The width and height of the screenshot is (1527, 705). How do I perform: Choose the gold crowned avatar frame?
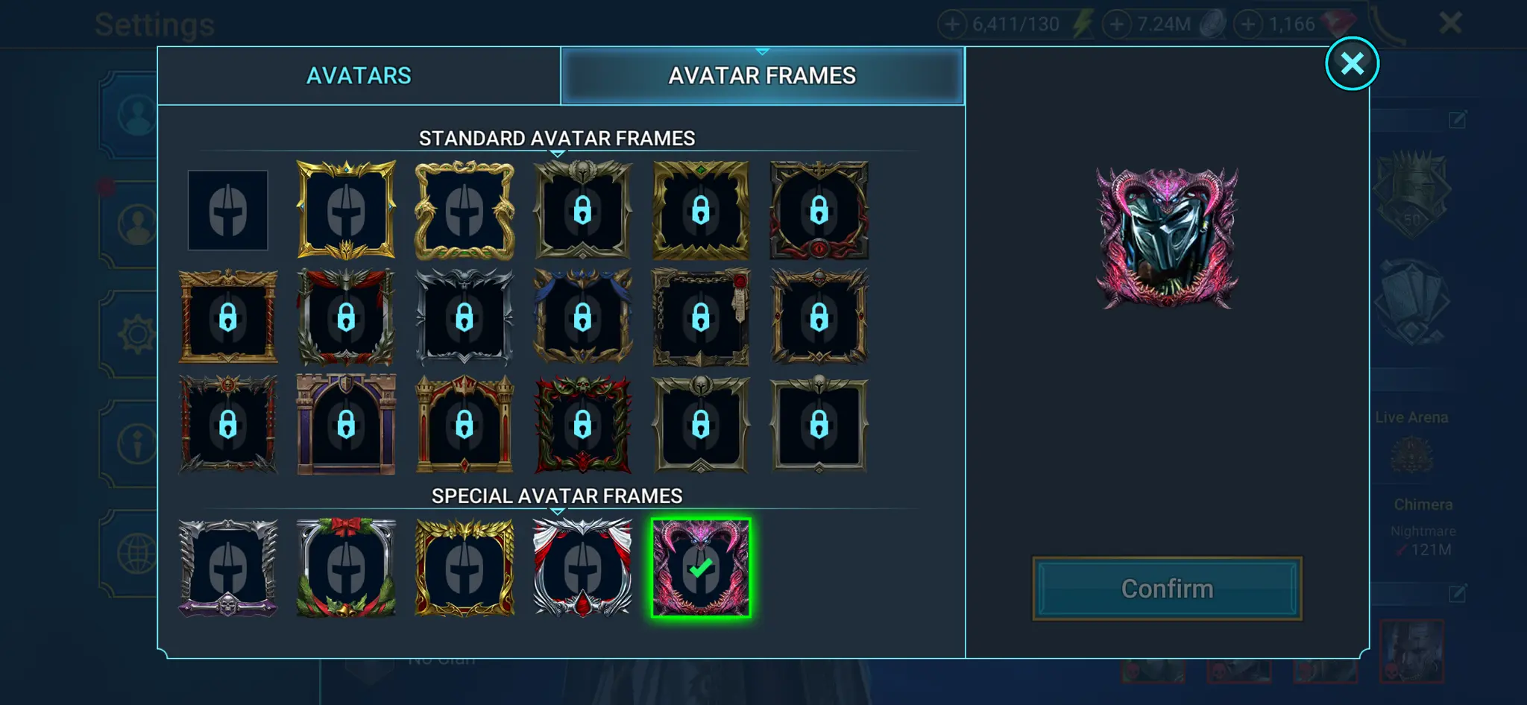pyautogui.click(x=346, y=210)
